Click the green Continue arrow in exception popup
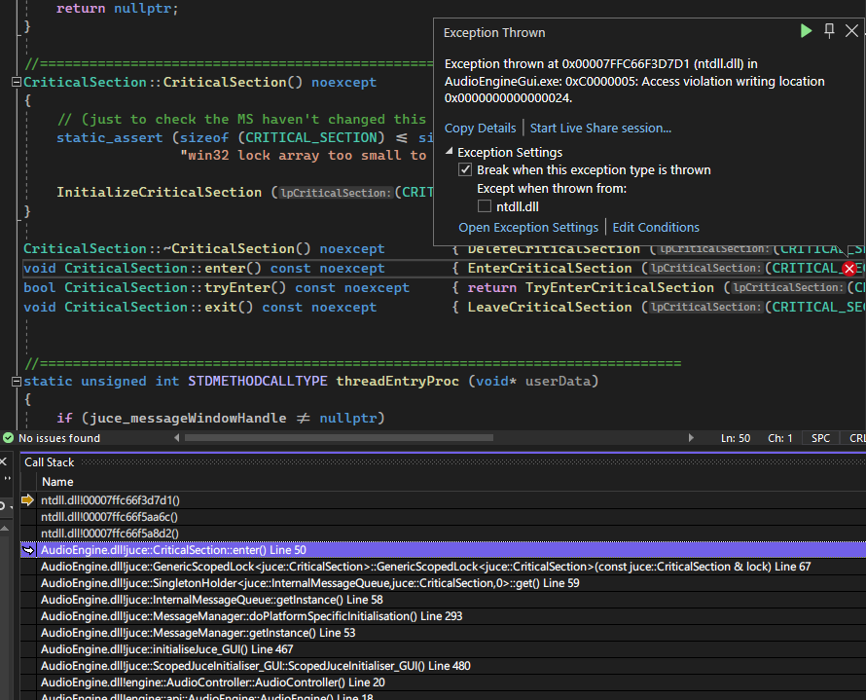Image resolution: width=866 pixels, height=700 pixels. [806, 31]
